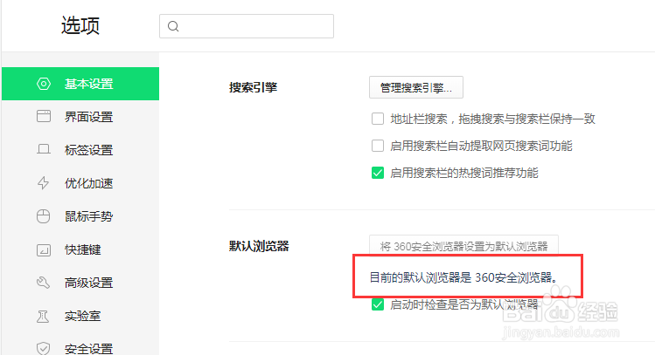The width and height of the screenshot is (655, 355).
Task: Go to 标签设置 section
Action: point(80,150)
